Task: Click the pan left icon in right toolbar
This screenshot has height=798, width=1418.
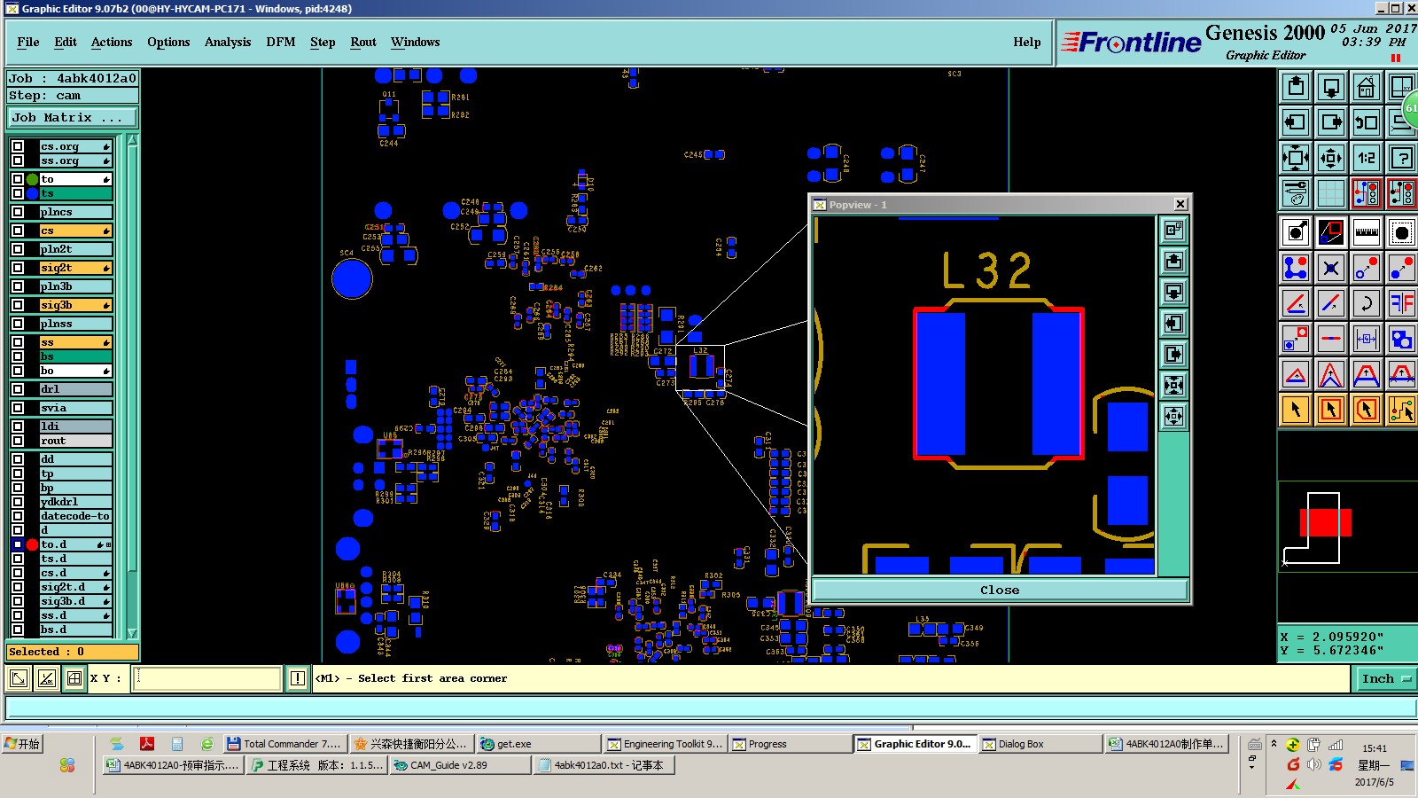Action: (x=1296, y=122)
